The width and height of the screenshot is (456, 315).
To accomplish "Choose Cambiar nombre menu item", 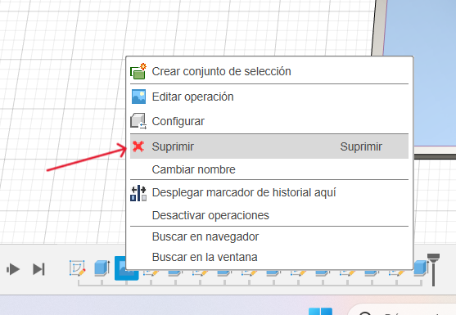I will tap(269, 169).
